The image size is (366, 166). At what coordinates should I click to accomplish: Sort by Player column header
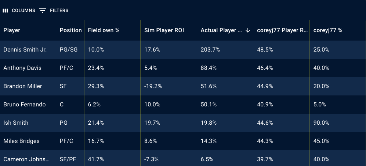tap(12, 30)
